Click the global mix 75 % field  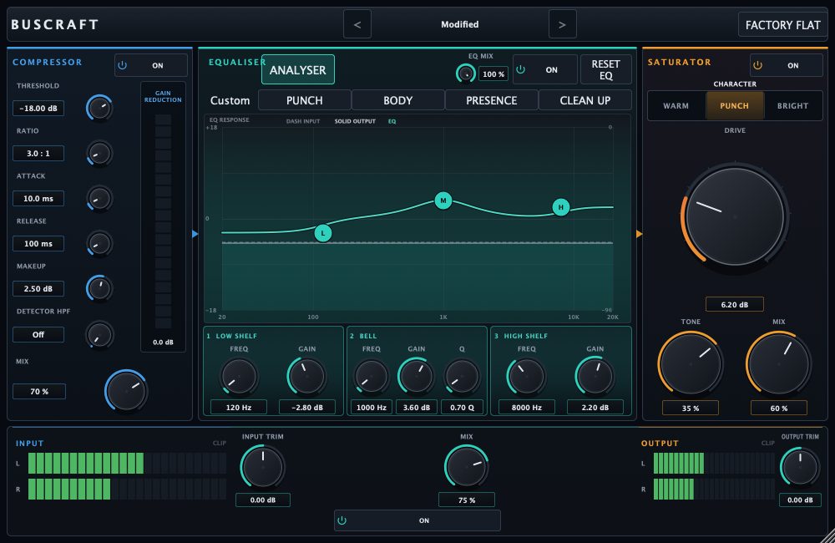point(467,500)
